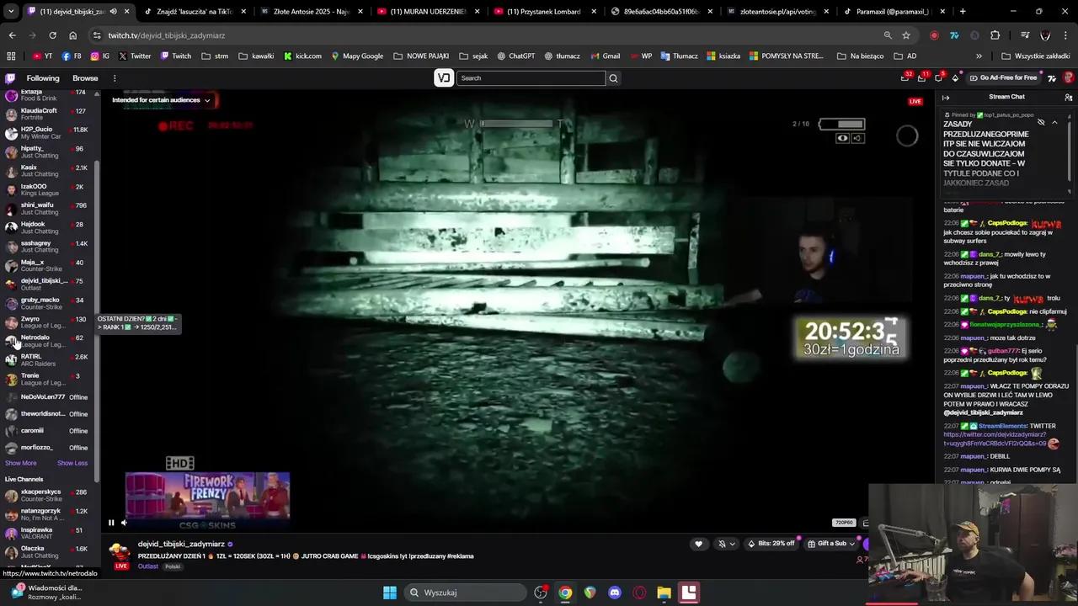Open the Windows Start menu

pyautogui.click(x=390, y=593)
